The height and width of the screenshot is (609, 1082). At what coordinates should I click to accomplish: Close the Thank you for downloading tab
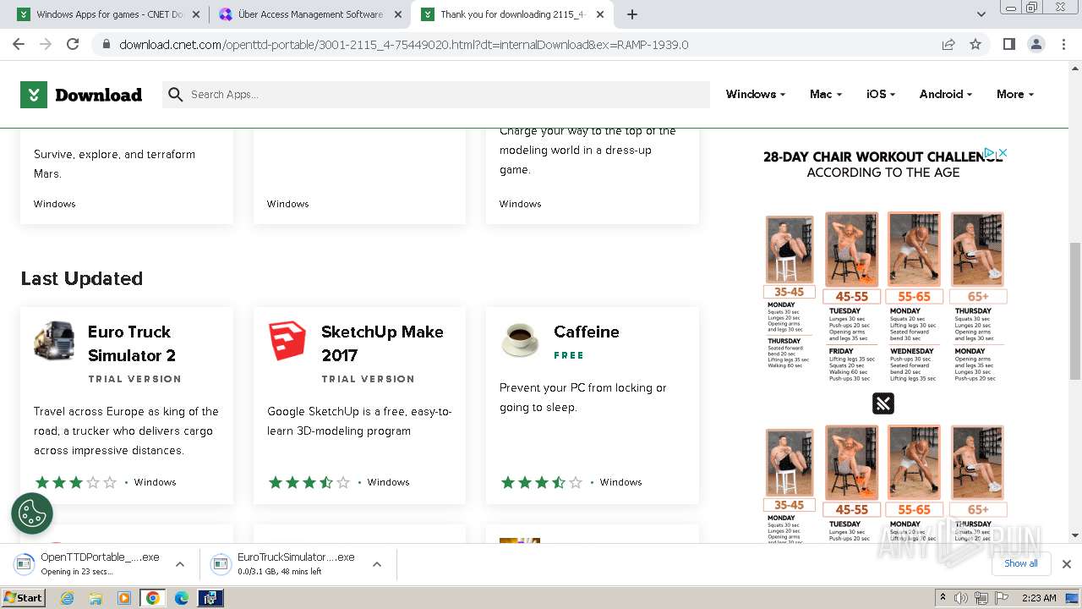pos(600,14)
